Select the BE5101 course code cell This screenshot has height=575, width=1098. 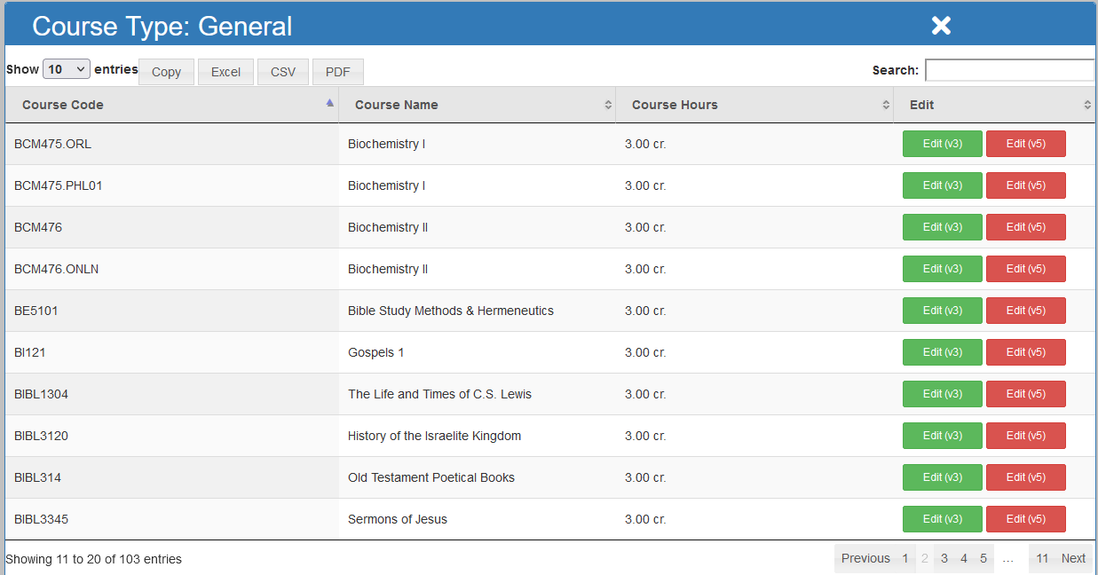(172, 311)
